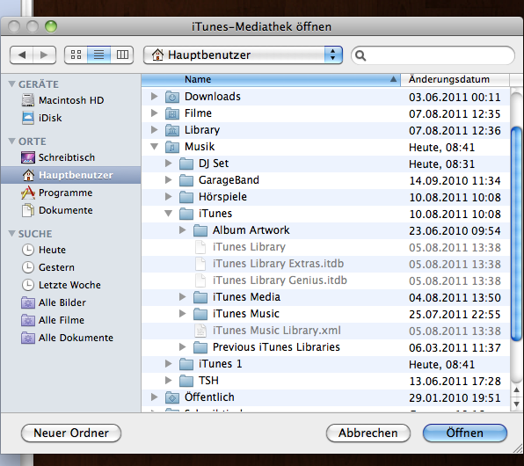Image resolution: width=524 pixels, height=466 pixels.
Task: Expand the Hörspiele folder
Action: coord(168,197)
